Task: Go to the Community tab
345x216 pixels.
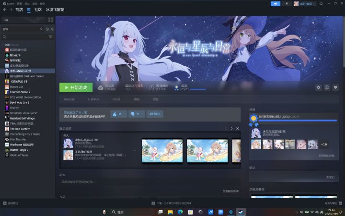Action: (38, 10)
